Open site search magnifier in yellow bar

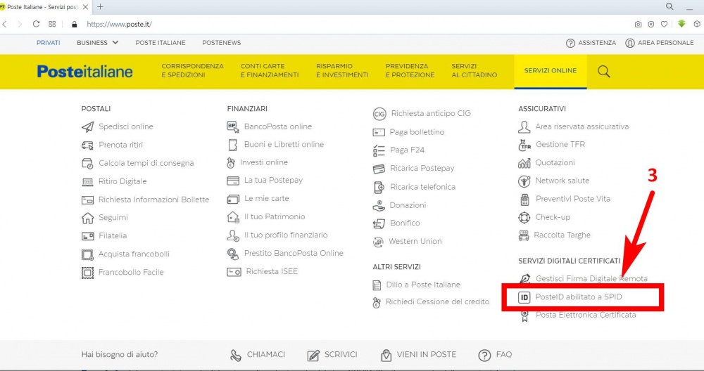(x=604, y=71)
